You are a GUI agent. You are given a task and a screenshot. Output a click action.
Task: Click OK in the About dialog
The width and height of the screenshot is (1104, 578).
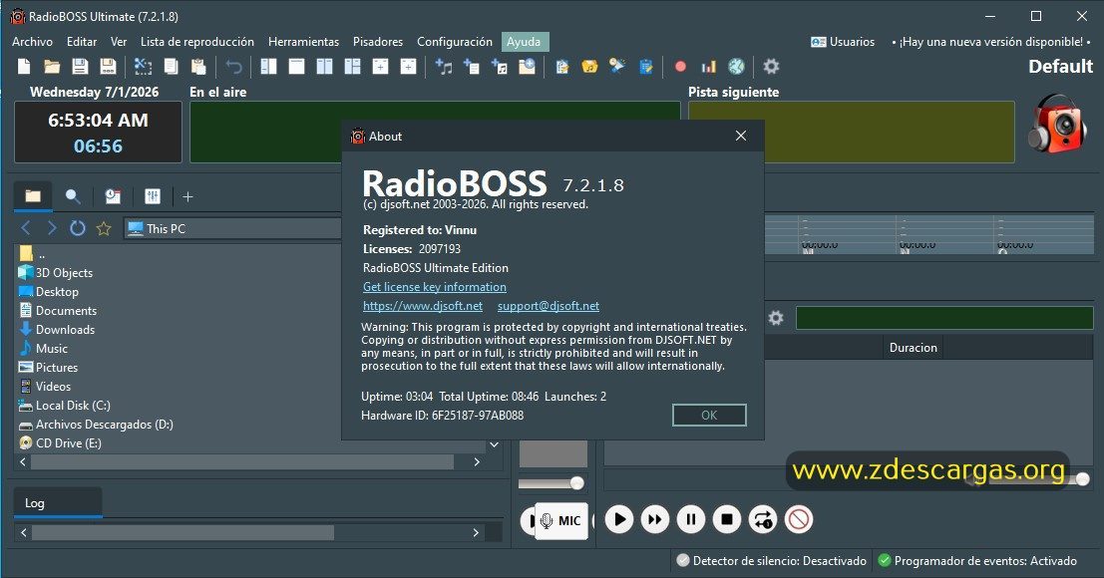point(709,415)
